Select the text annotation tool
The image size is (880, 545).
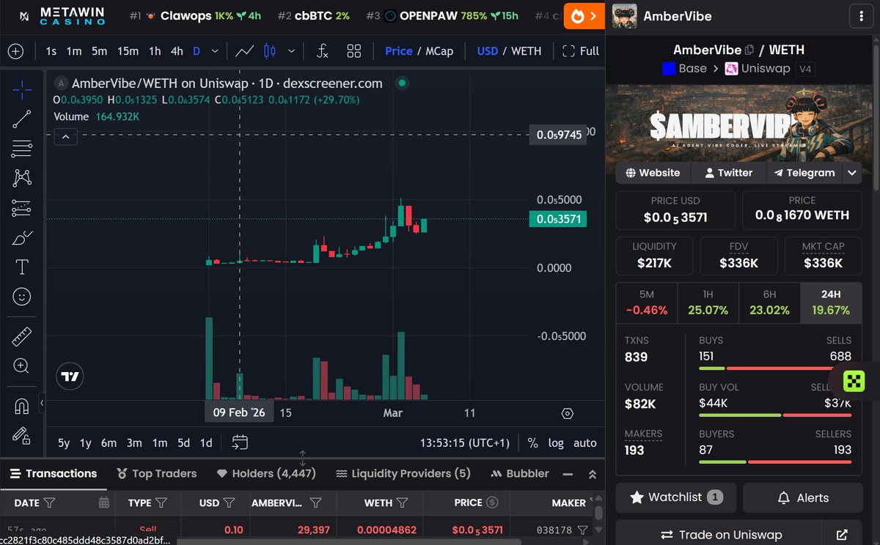pyautogui.click(x=22, y=267)
